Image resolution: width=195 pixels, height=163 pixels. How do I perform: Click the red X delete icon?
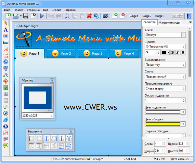tap(89, 16)
